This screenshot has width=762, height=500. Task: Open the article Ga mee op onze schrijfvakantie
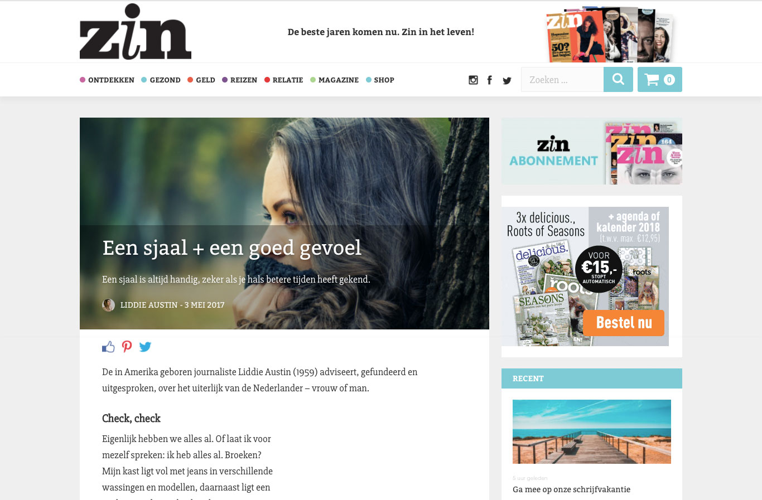click(x=571, y=489)
